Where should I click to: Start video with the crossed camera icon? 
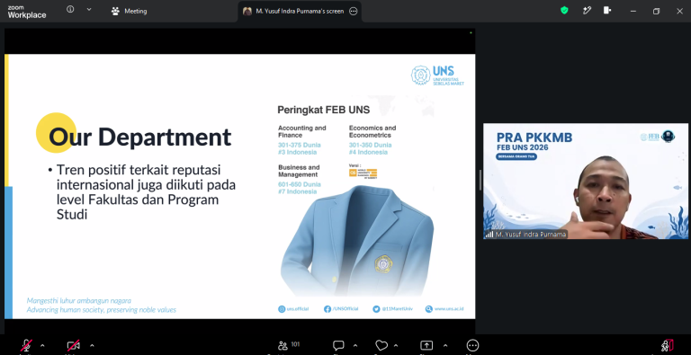73,346
